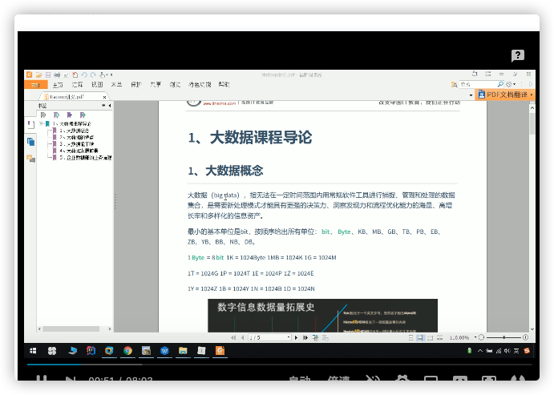Click the PDF文档翻译 orange banner button

(x=505, y=95)
